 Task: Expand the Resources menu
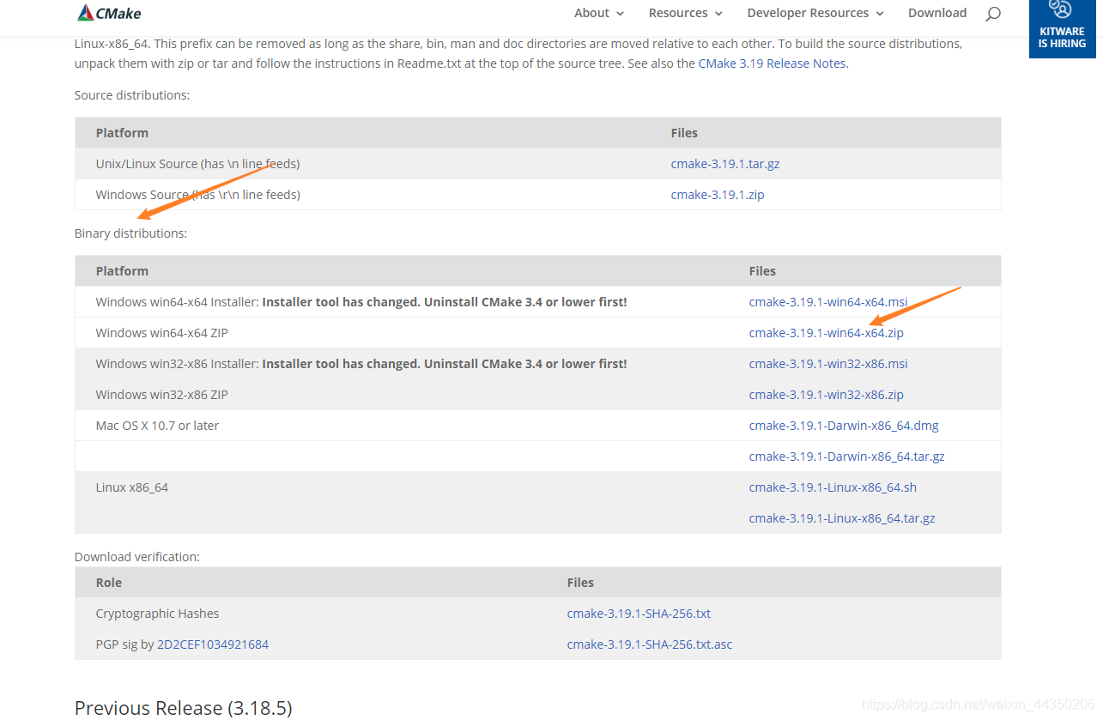pyautogui.click(x=686, y=13)
